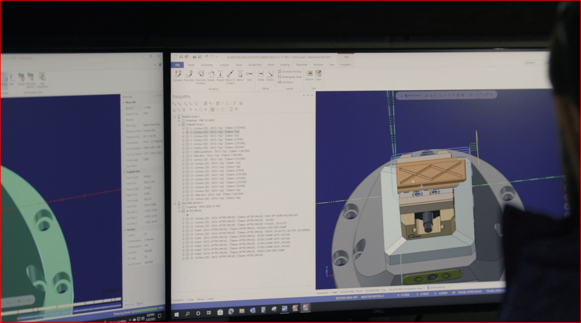
Task: Toggle SECTION VIEW: OFF in status bar
Action: 347,297
